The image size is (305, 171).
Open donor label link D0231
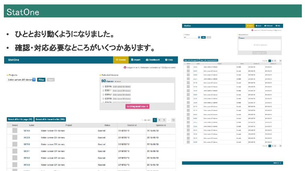click(x=27, y=151)
